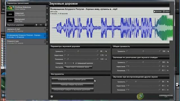Decrease track Громкость with the left square button
The height and width of the screenshot is (101, 180).
[65, 51]
